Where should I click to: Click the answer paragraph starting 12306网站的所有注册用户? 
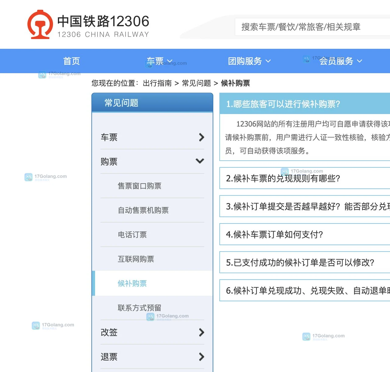(307, 137)
